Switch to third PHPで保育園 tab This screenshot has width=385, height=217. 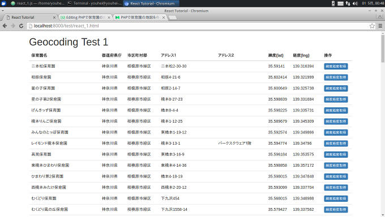point(139,18)
